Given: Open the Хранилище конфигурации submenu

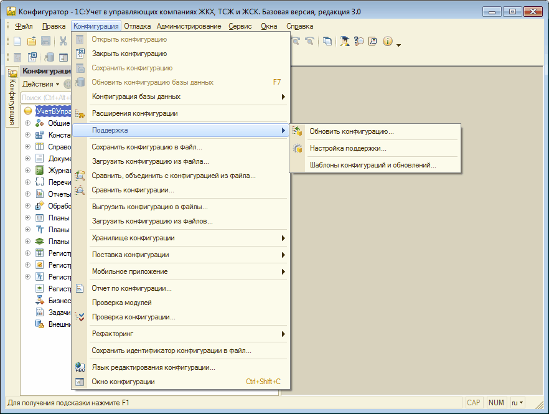Looking at the screenshot, I should (x=181, y=238).
